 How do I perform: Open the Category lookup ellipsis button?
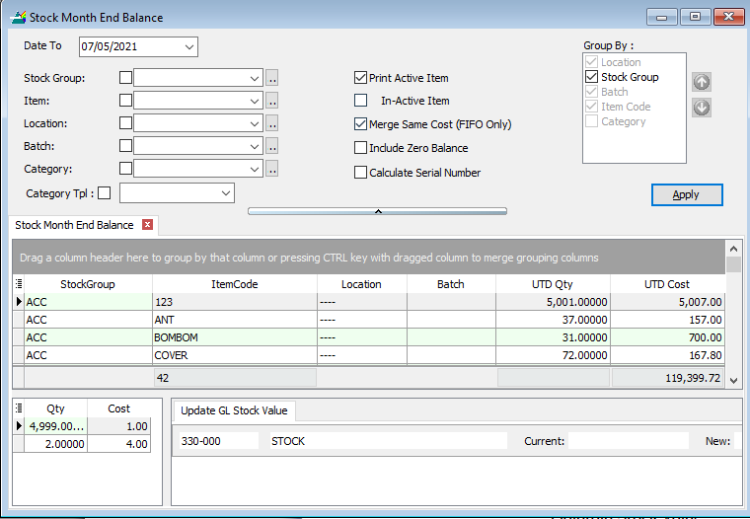pos(272,169)
